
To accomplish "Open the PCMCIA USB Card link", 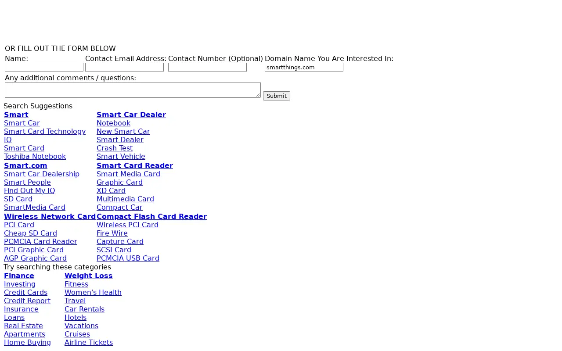I will click(x=128, y=258).
